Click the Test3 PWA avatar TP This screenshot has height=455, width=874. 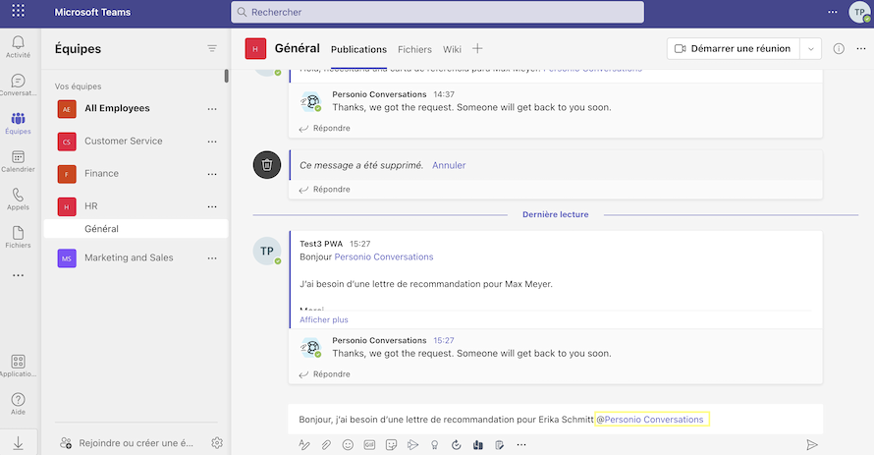coord(267,251)
